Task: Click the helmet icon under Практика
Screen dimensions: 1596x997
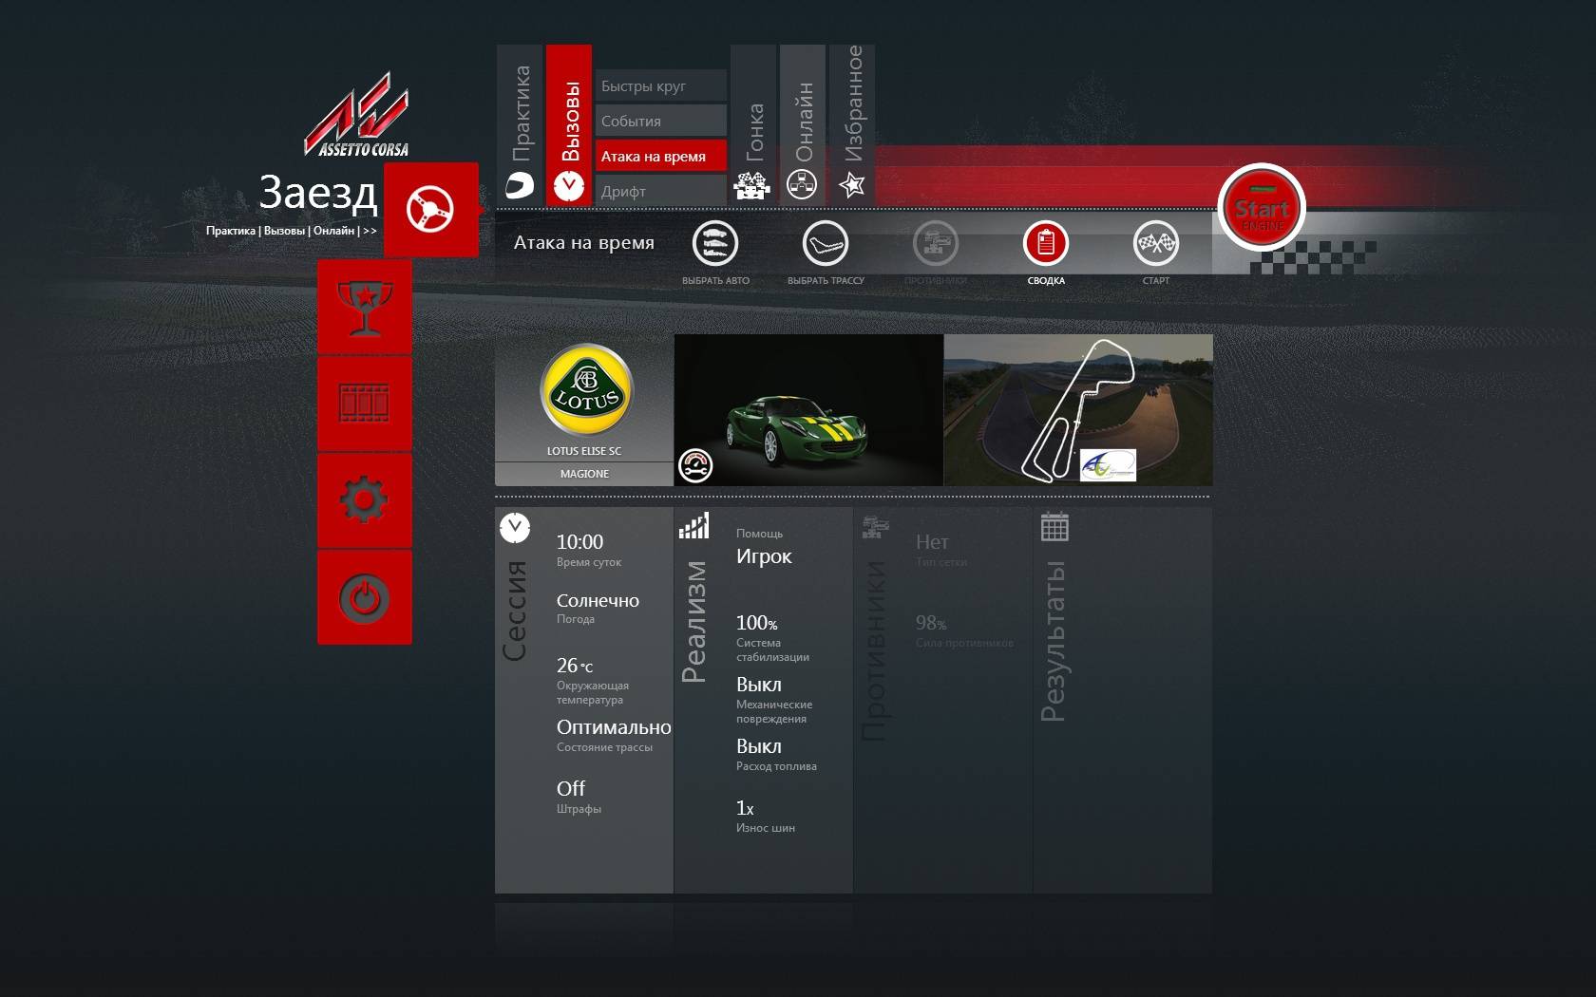Action: 520,184
